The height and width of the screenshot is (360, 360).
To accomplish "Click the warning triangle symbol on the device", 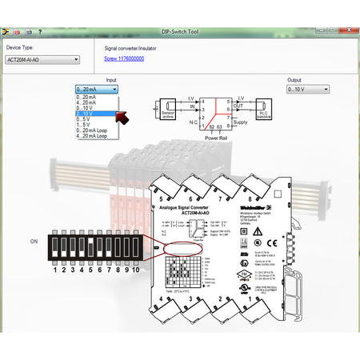I will click(258, 231).
